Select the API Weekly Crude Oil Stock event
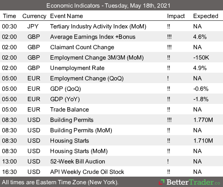 pyautogui.click(x=87, y=172)
